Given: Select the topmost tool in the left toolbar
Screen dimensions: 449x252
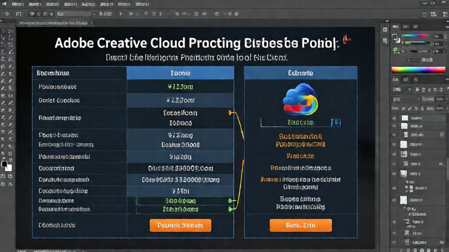Looking at the screenshot, I should (4, 31).
